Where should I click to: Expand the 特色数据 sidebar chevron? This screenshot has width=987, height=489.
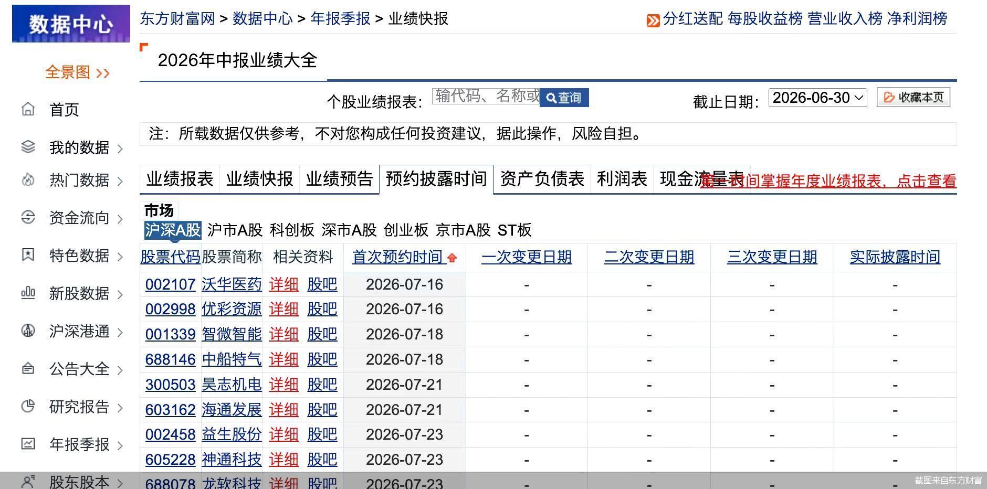[120, 257]
